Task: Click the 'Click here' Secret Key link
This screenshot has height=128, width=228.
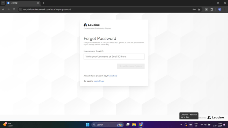Action: [x=113, y=76]
